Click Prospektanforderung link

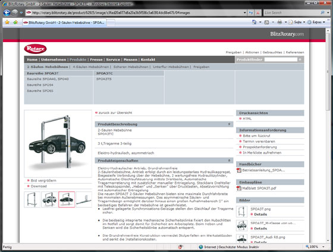click(x=259, y=147)
